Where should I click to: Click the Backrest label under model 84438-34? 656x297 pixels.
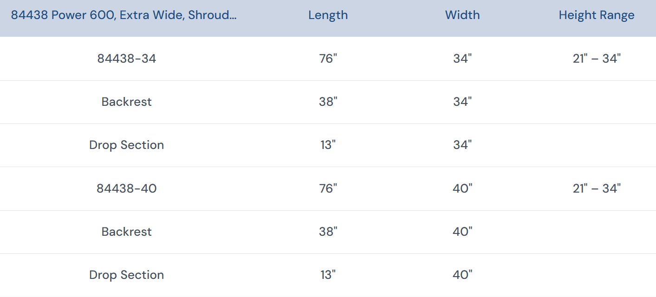click(x=126, y=102)
